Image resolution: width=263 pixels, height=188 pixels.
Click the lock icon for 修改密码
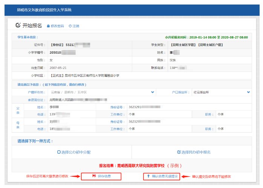click(x=48, y=26)
